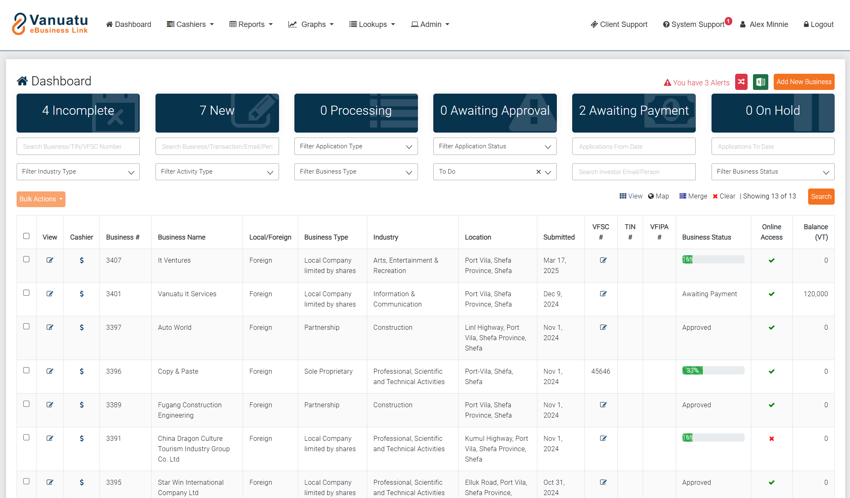Open edit view icon for It Ventures

click(50, 260)
